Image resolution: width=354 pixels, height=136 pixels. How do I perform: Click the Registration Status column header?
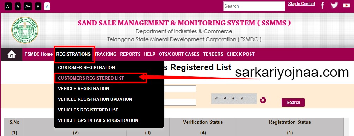290,122
